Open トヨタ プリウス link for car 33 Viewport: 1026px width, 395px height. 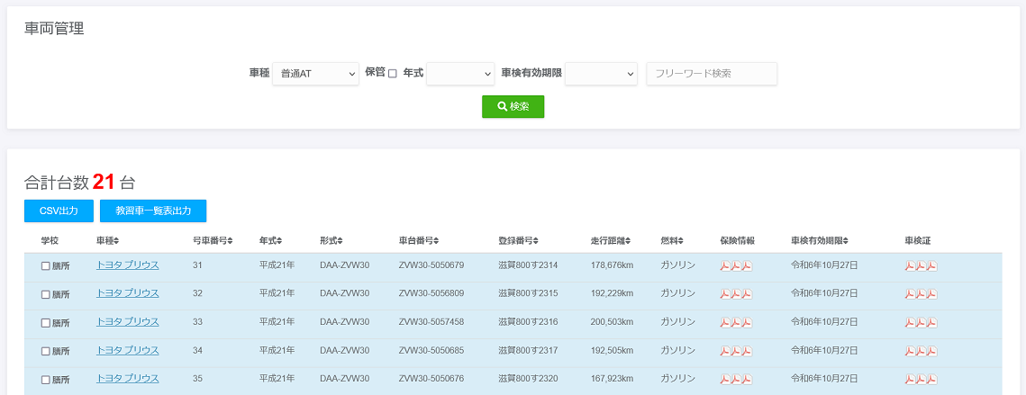(x=127, y=322)
